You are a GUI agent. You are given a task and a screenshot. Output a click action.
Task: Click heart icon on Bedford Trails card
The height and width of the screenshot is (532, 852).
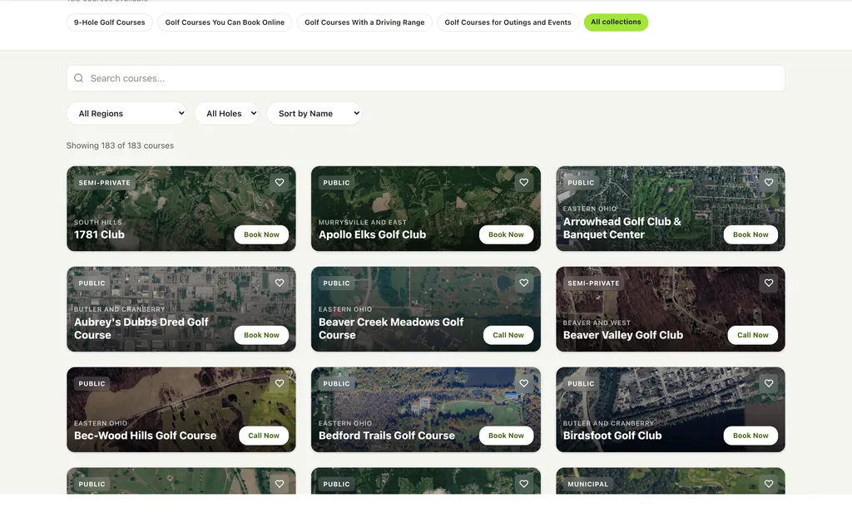pyautogui.click(x=524, y=383)
